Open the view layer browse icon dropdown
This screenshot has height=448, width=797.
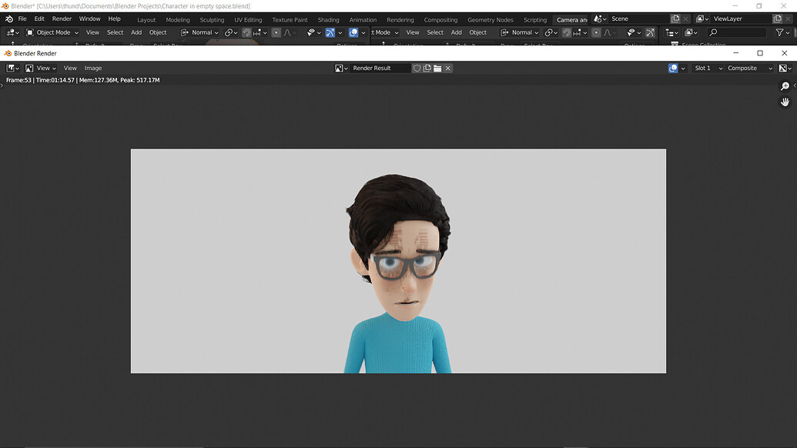702,18
